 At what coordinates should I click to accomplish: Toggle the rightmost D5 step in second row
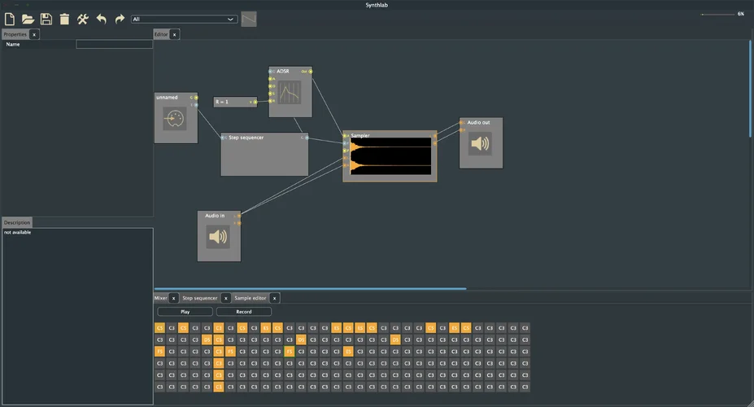[x=395, y=339]
